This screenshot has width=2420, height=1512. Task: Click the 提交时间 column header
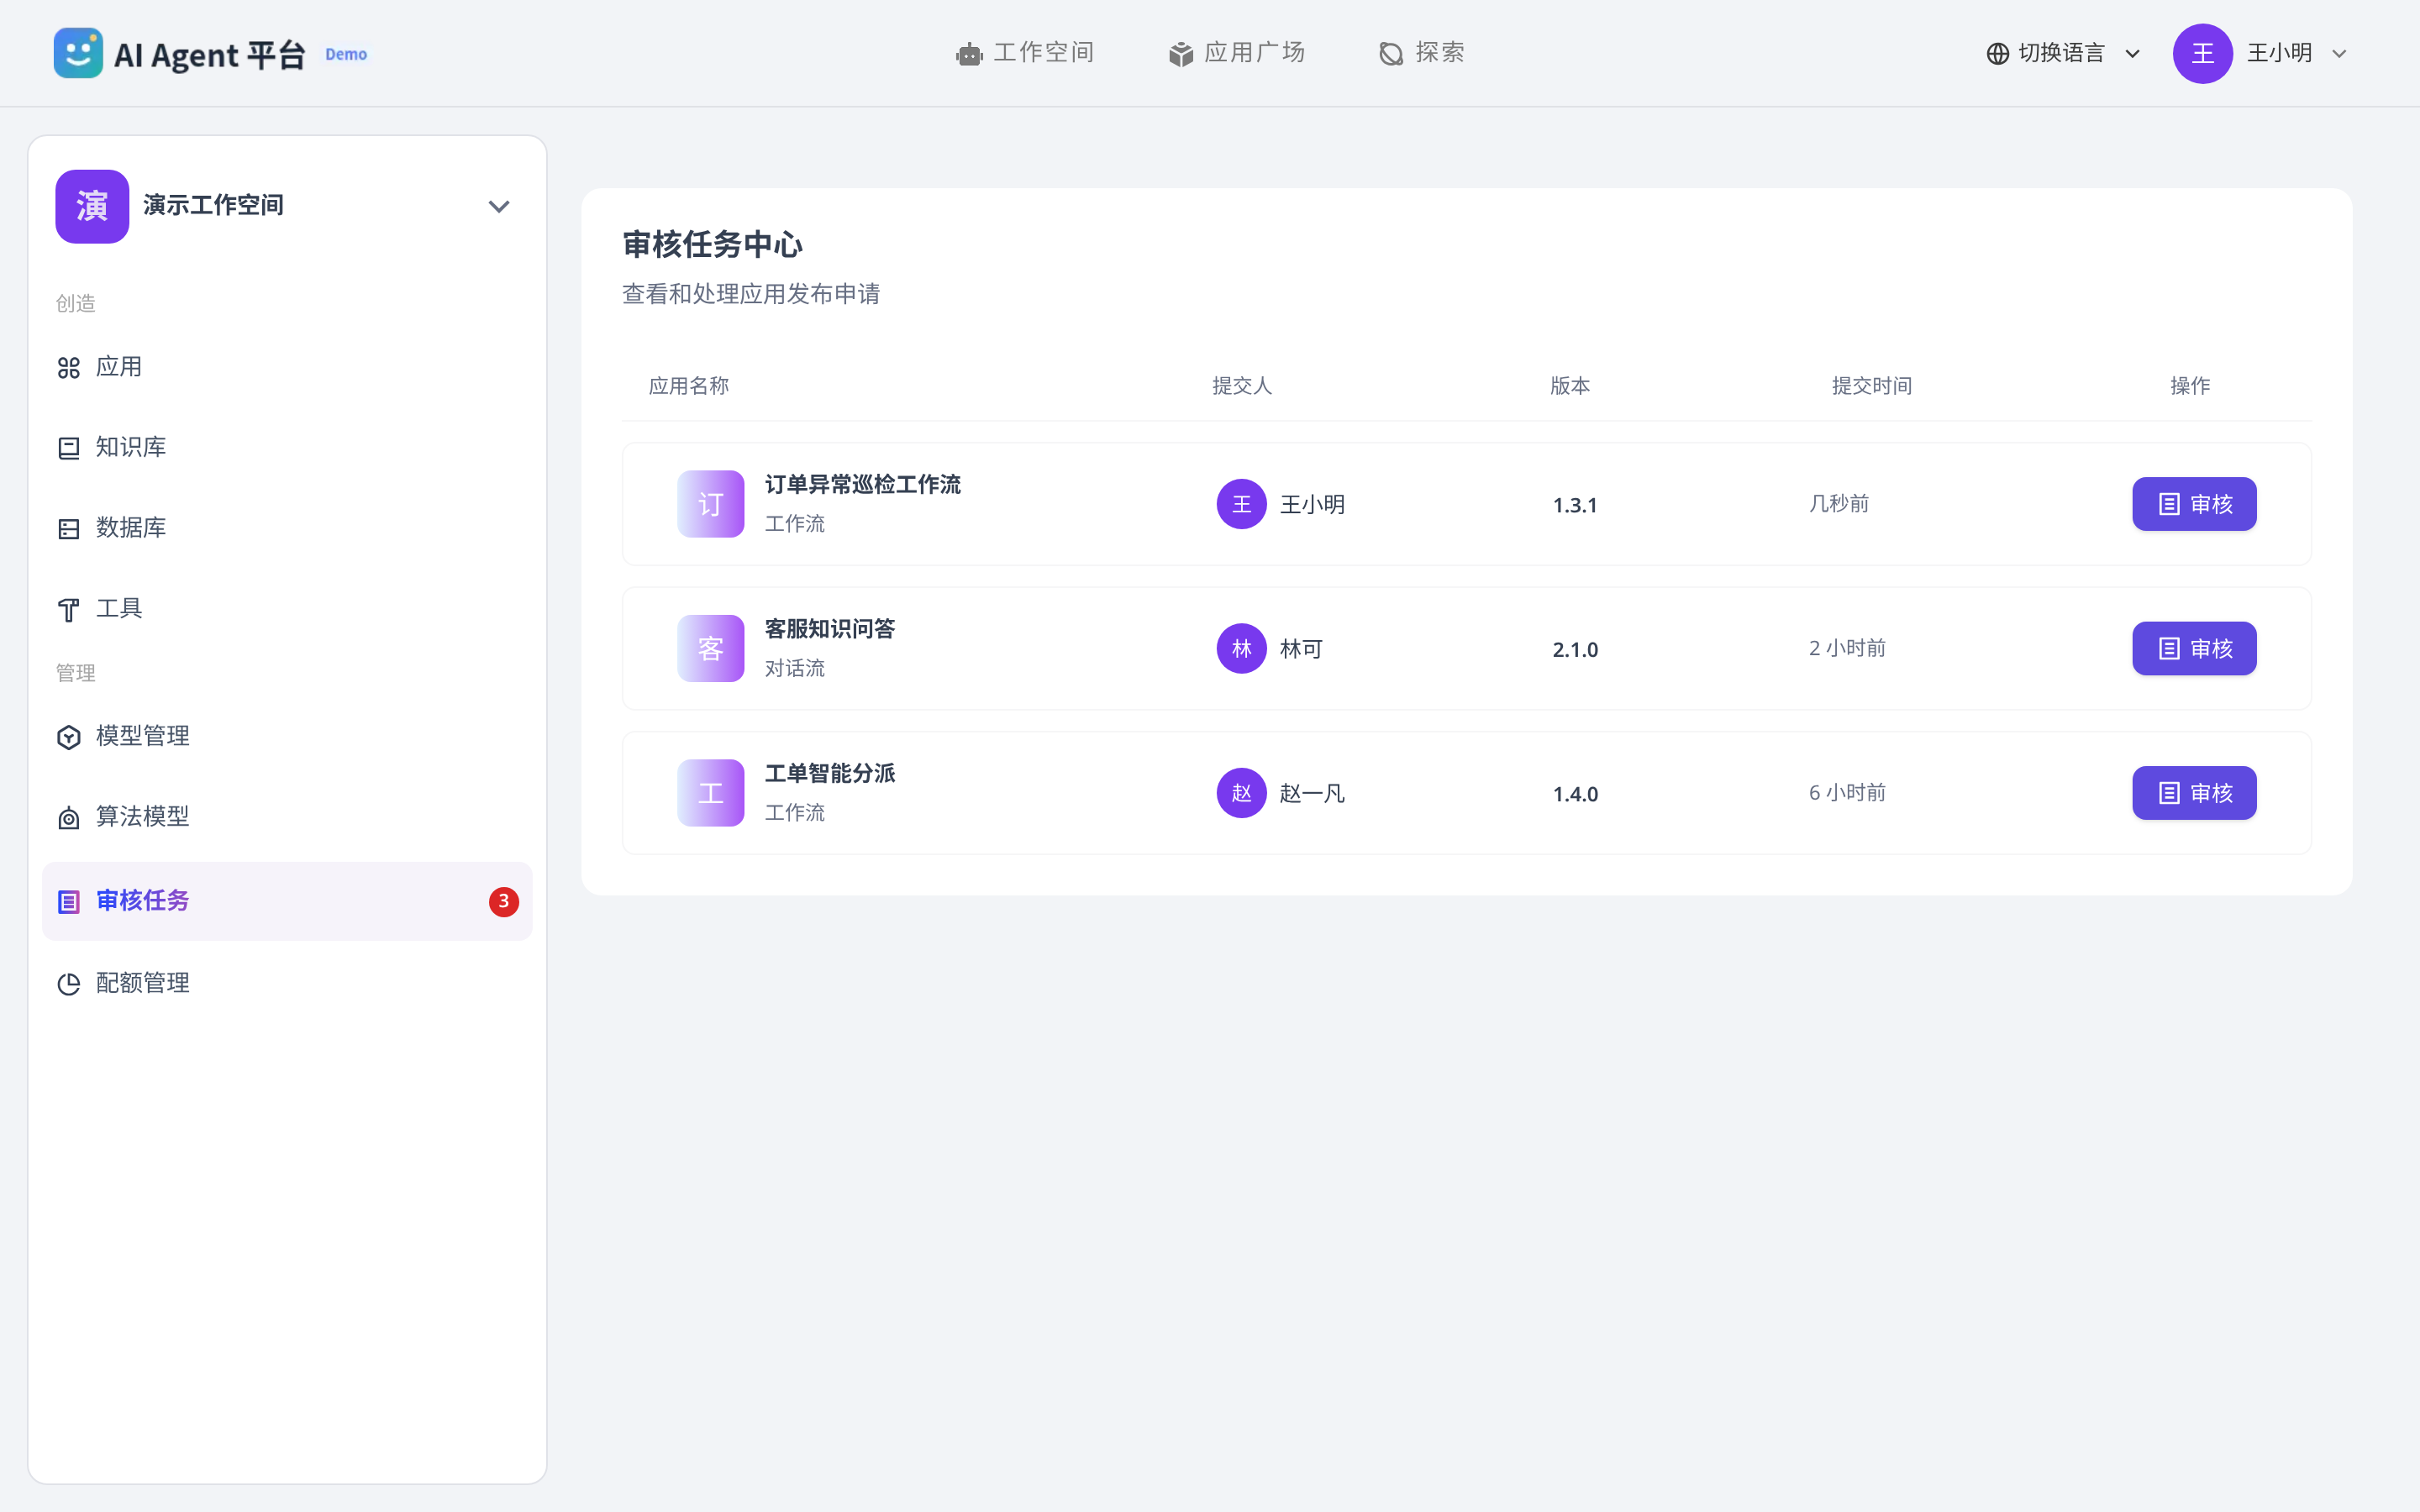click(1872, 386)
